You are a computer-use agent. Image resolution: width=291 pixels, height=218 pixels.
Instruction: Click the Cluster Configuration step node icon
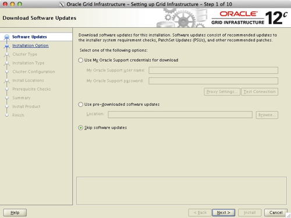click(x=7, y=72)
